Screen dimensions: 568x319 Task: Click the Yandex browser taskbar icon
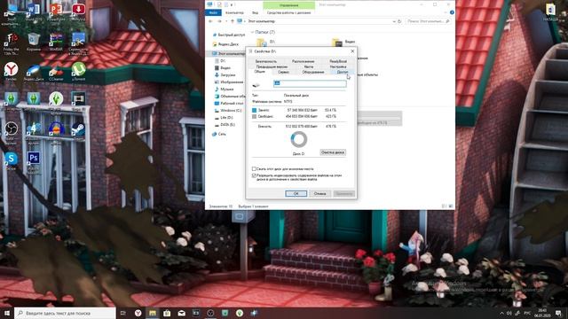pos(138,313)
